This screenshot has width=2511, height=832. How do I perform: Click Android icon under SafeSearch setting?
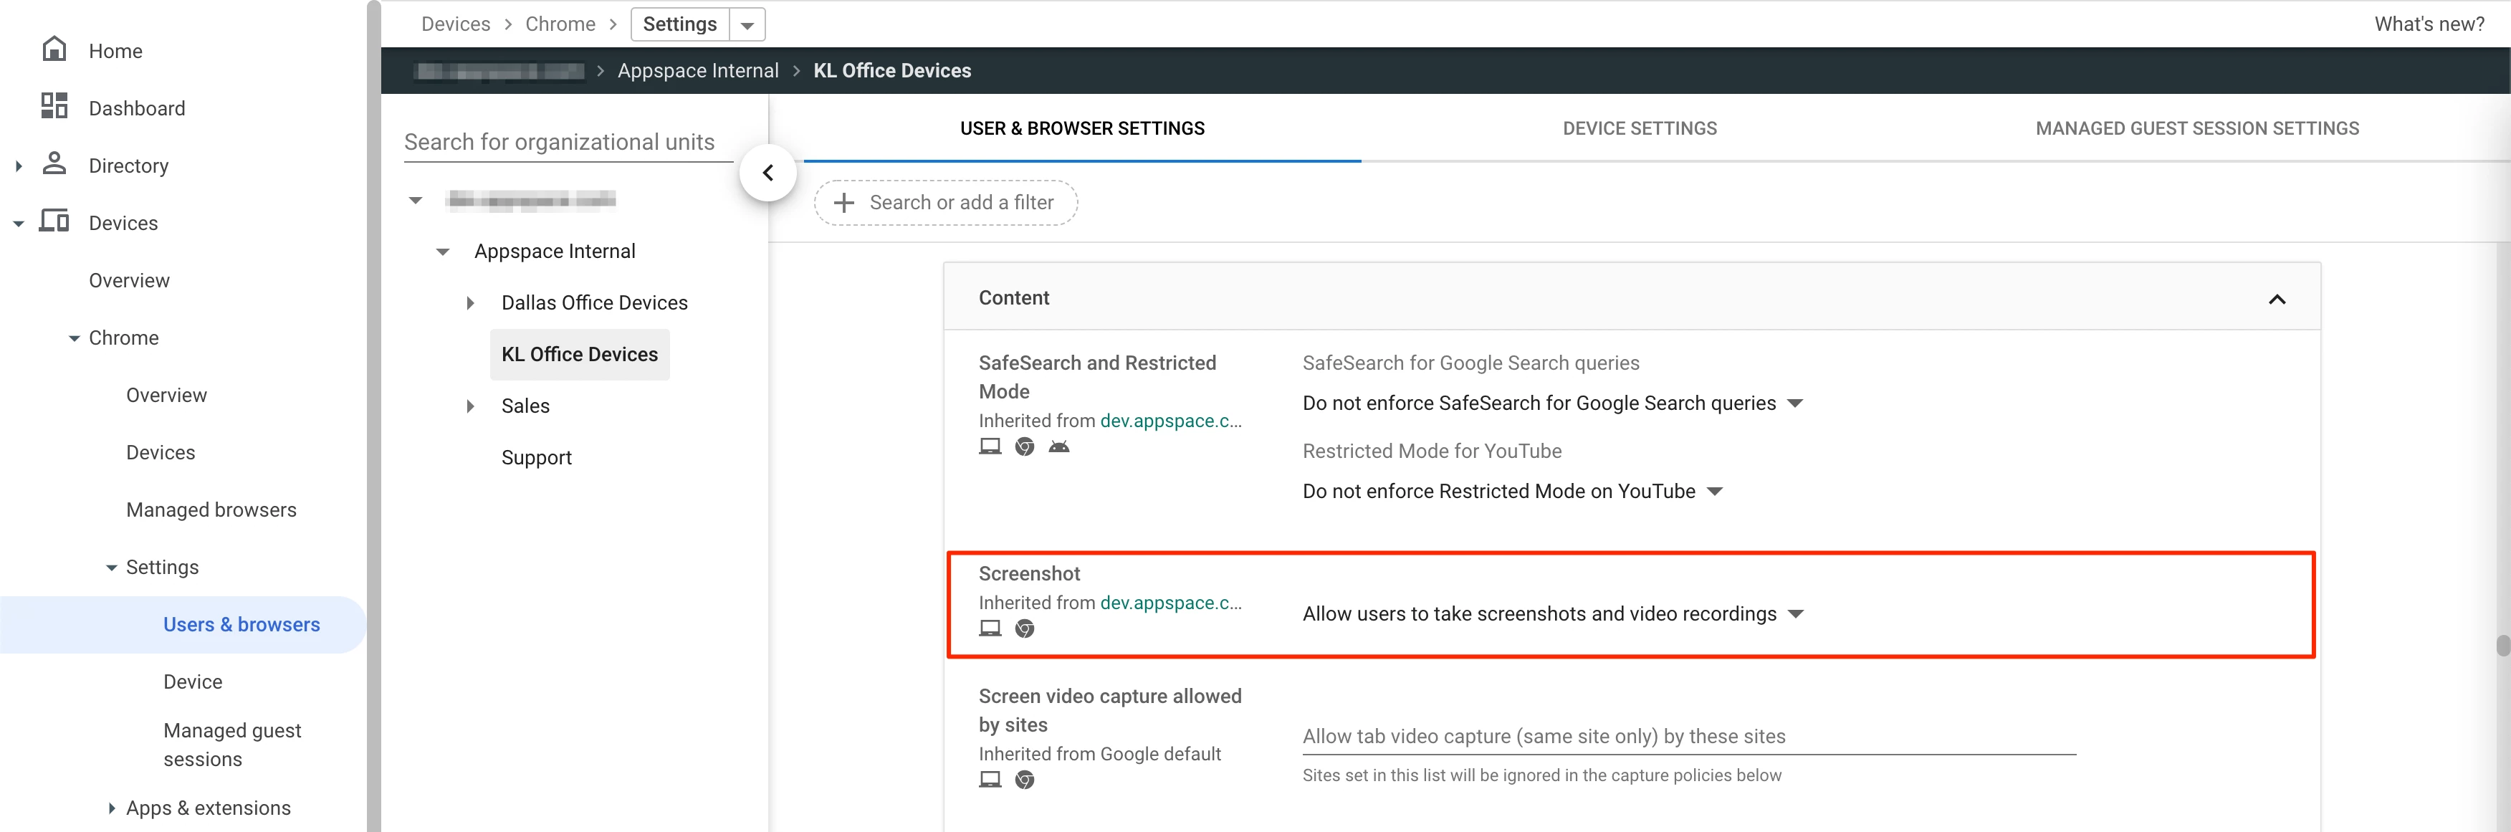click(1058, 447)
